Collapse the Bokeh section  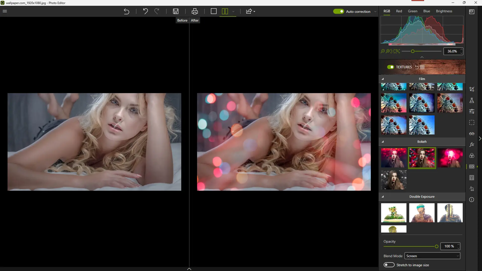pos(383,142)
